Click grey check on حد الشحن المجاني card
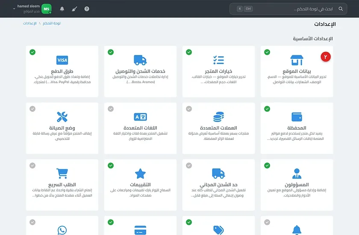Image resolution: width=359 pixels, height=235 pixels. (189, 165)
